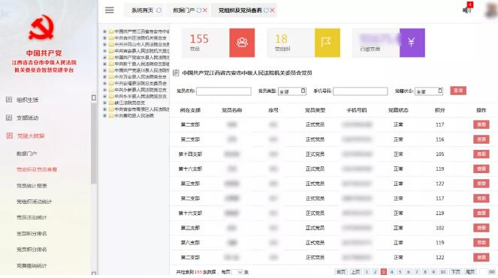
Task: Open the 党员类型 dropdown
Action: 292,91
